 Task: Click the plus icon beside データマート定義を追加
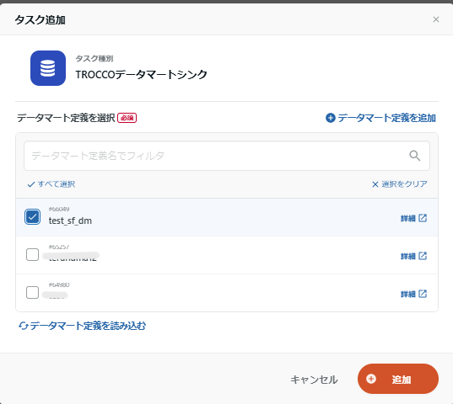coord(331,118)
